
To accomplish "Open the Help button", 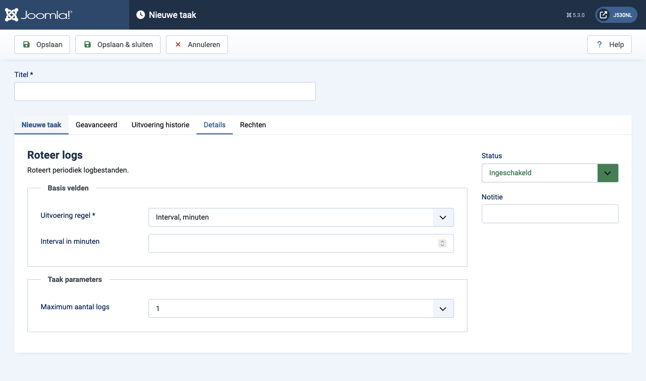I will tap(609, 44).
